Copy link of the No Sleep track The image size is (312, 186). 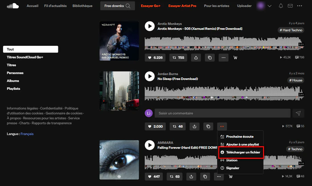click(208, 126)
